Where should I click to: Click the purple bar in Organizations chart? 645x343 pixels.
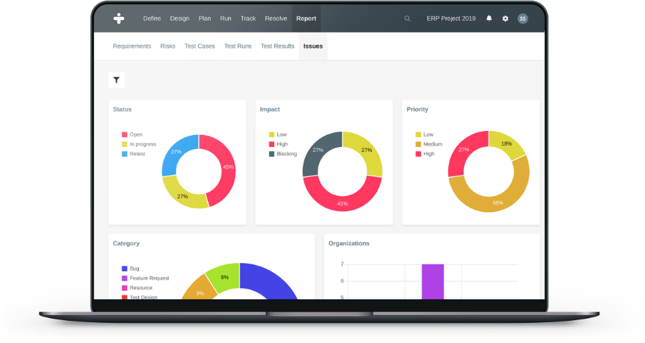pos(433,281)
